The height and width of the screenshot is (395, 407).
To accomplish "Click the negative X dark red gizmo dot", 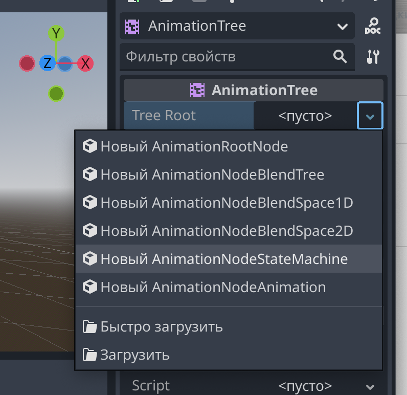I will [x=27, y=63].
